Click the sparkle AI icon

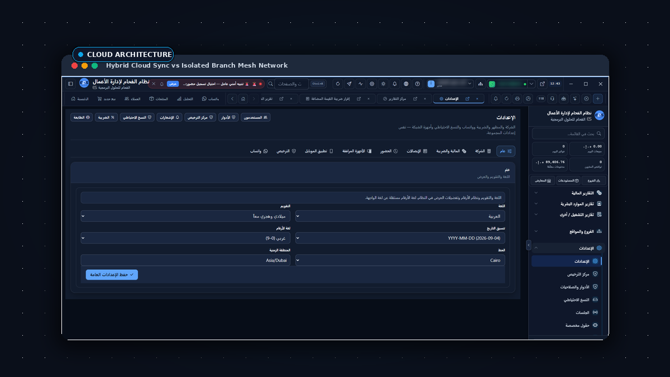575,99
